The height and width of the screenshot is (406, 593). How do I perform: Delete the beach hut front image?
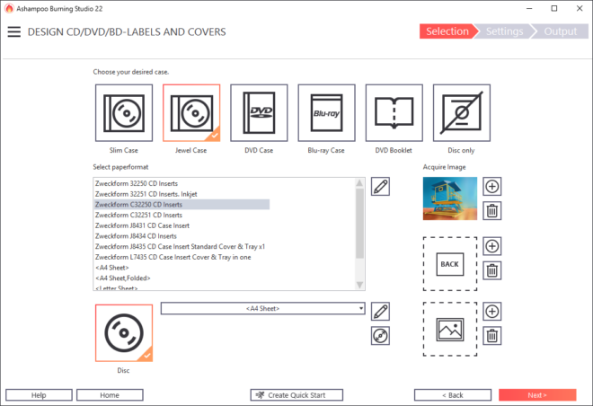pos(492,210)
